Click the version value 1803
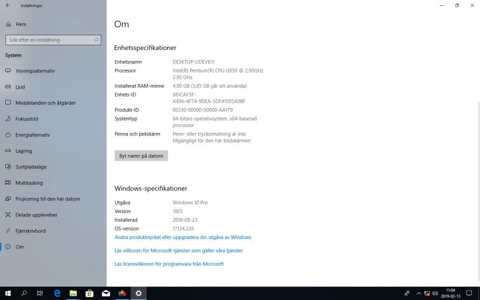The image size is (480, 300). 178,211
